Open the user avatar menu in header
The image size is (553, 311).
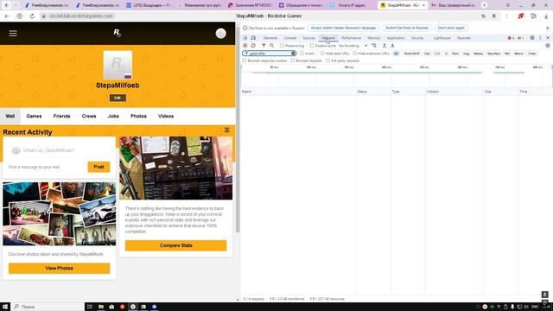(x=221, y=34)
